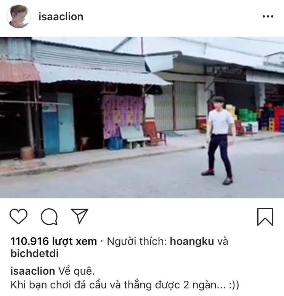
Task: Open comments via the speech bubble icon
Action: (x=49, y=217)
